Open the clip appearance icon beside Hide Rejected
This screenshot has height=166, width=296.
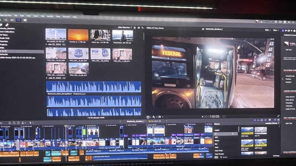point(135,28)
